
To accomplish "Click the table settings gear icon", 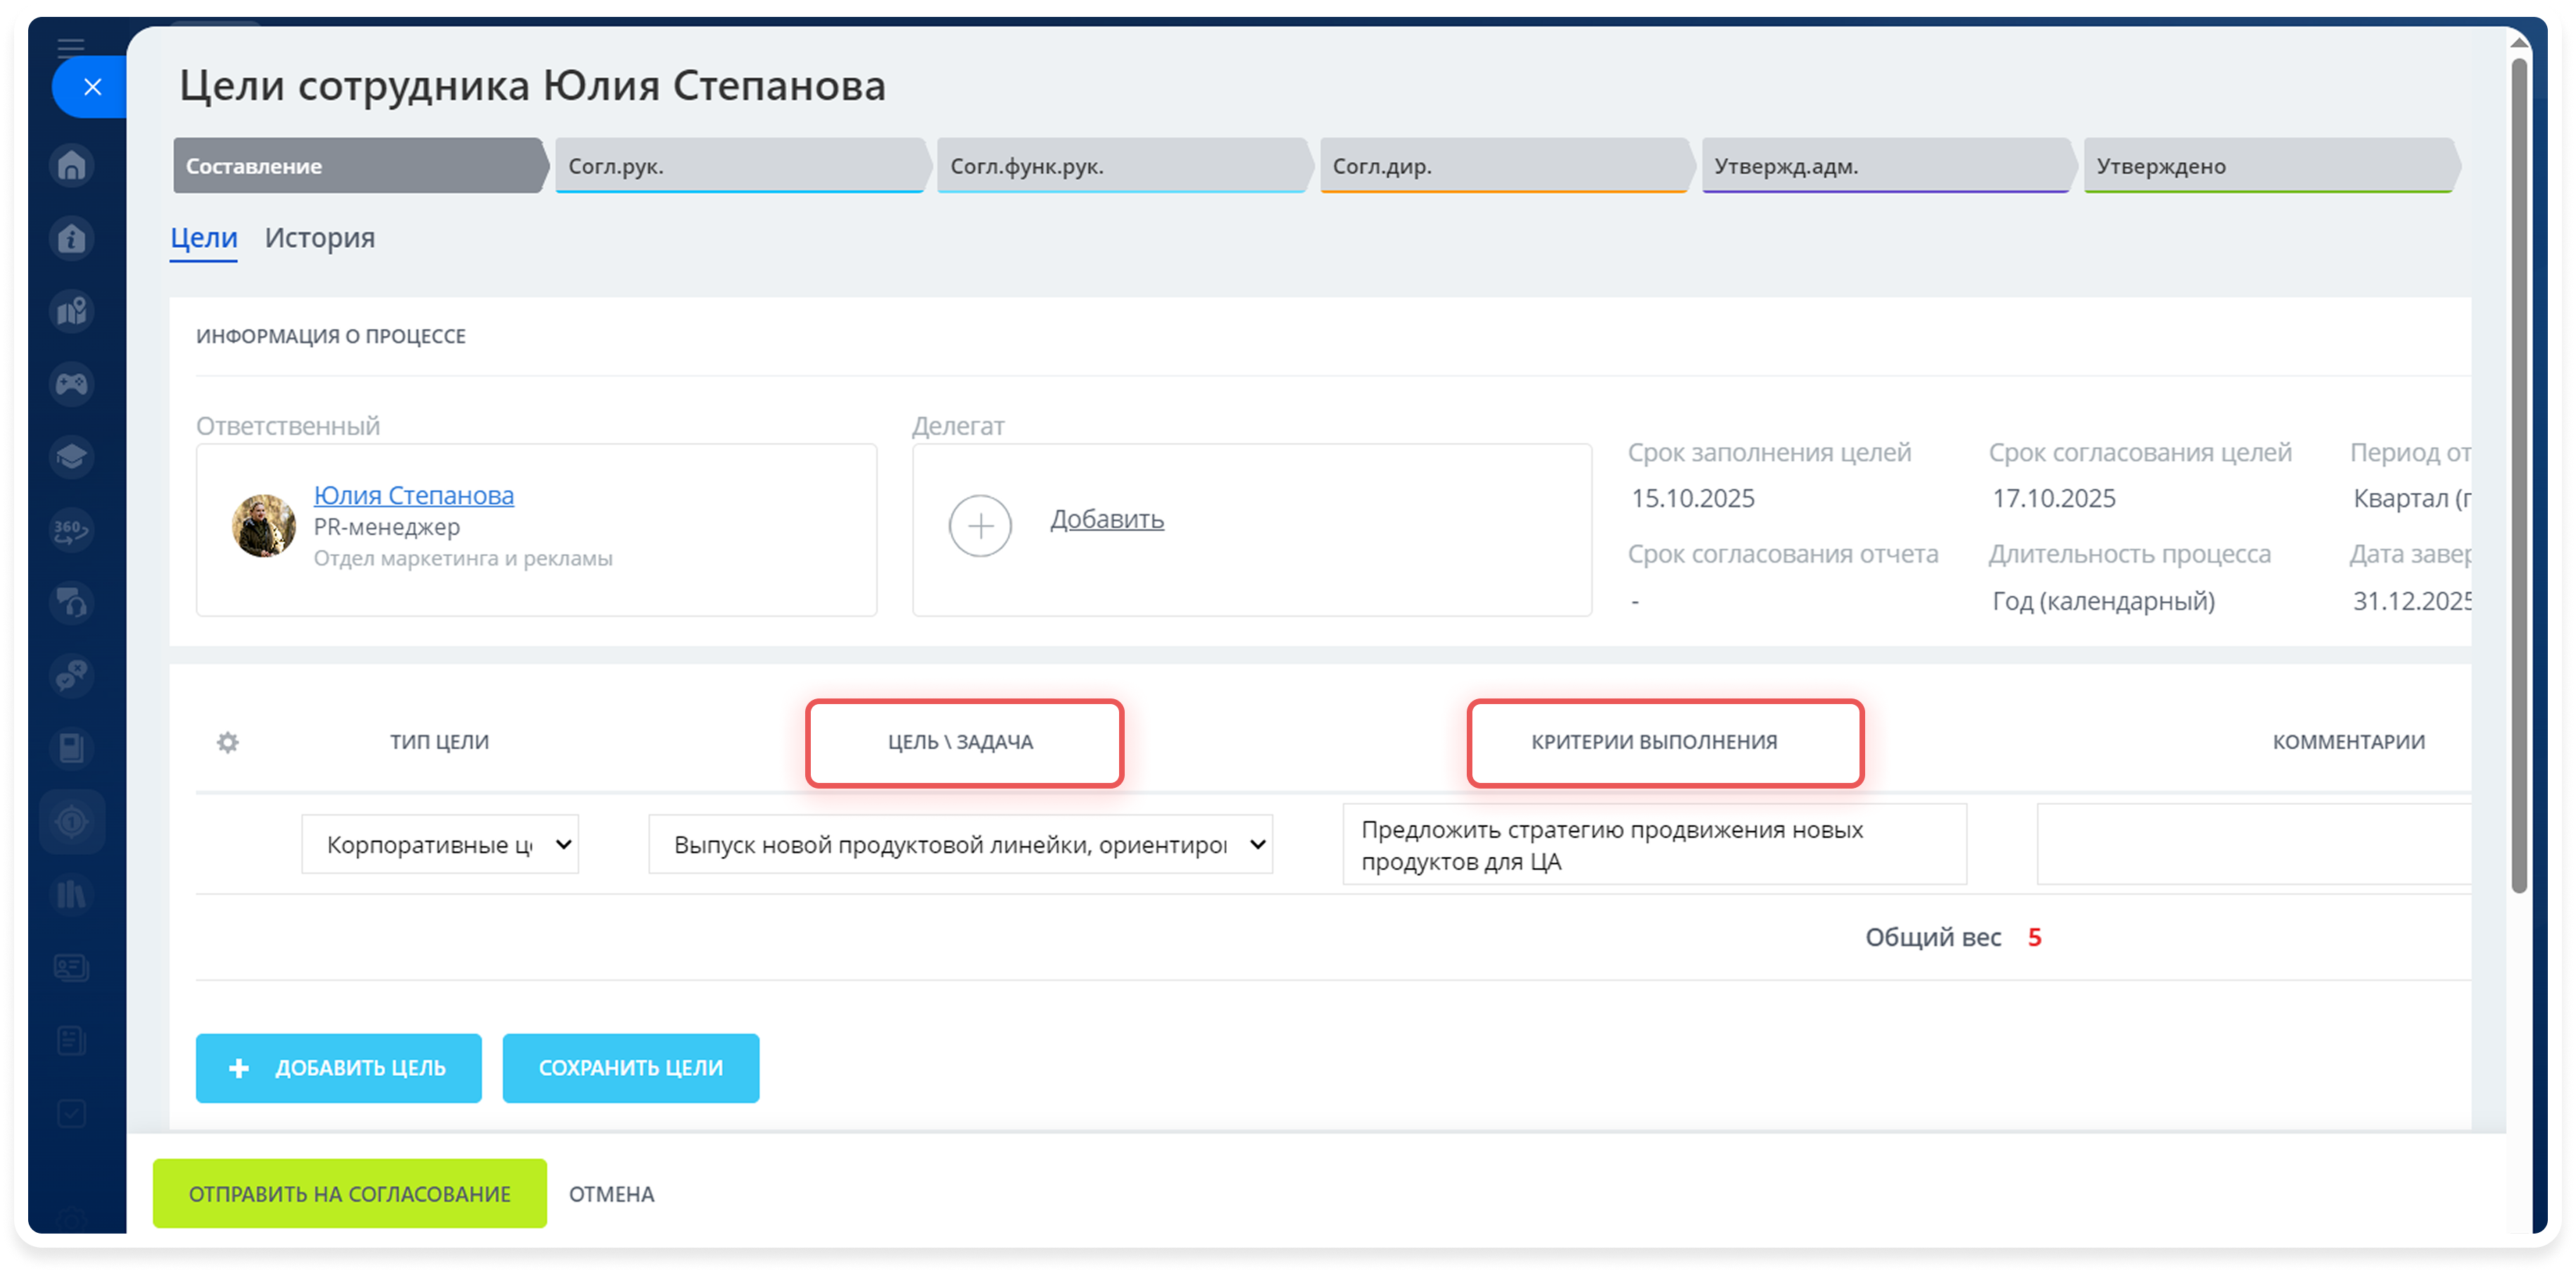I will click(228, 742).
